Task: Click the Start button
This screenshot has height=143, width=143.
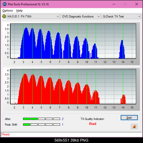Action: pos(129,118)
